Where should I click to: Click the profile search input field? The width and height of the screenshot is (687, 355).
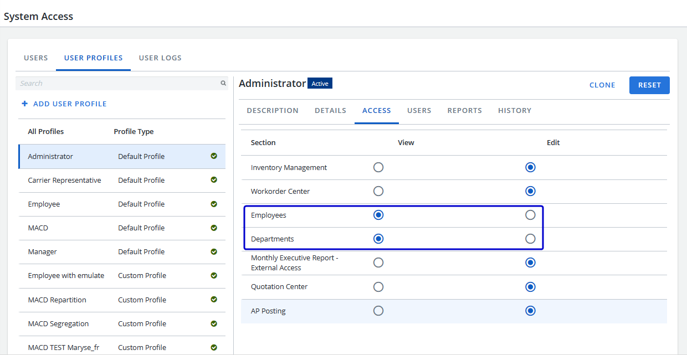pos(116,84)
